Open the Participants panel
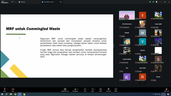The width and height of the screenshot is (171, 96). click(x=75, y=90)
